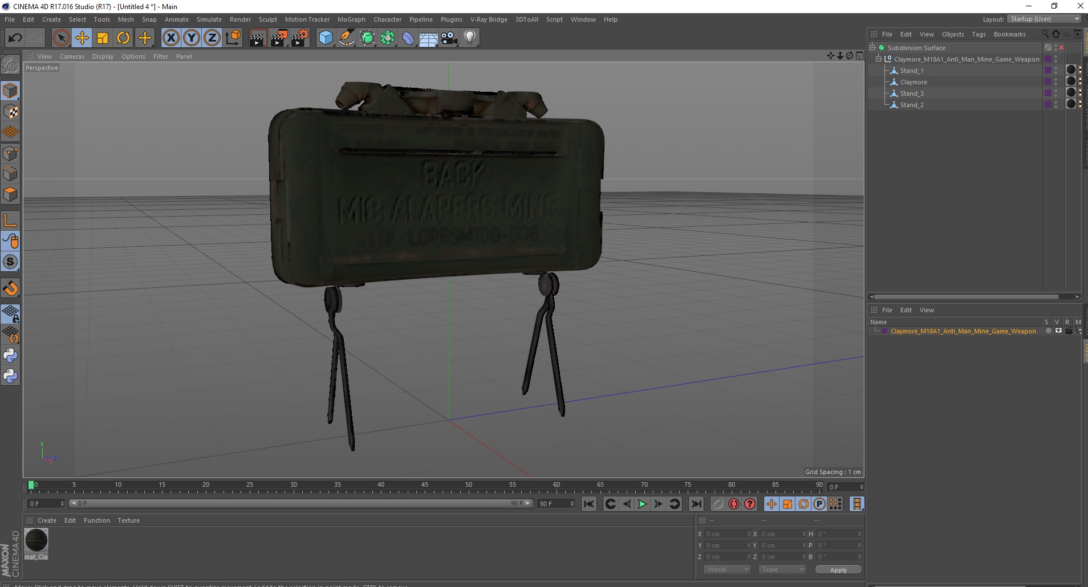Click the Array modeling objects icon
Image resolution: width=1088 pixels, height=587 pixels.
388,38
